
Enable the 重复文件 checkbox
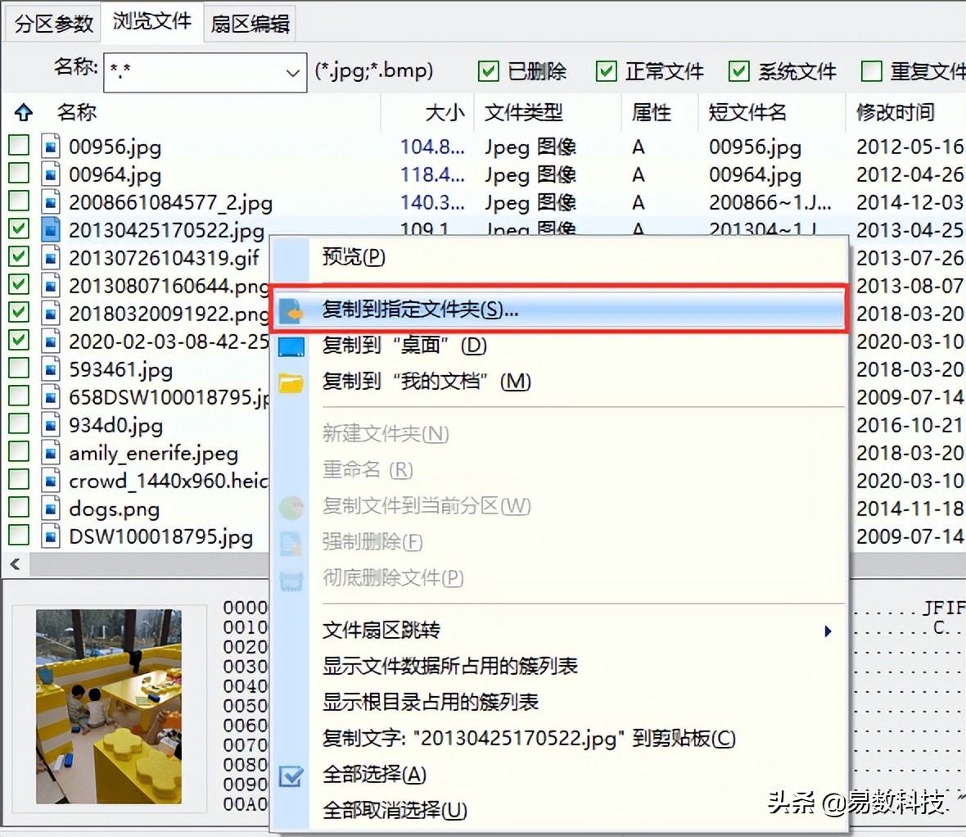tap(871, 71)
